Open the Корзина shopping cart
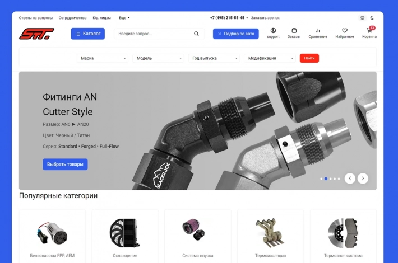 click(x=369, y=33)
